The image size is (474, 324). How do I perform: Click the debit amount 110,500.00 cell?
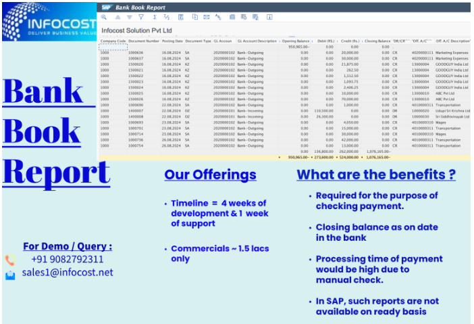click(x=323, y=111)
